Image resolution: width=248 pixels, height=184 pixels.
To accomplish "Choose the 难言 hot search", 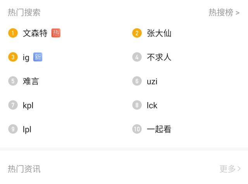I will (x=31, y=81).
